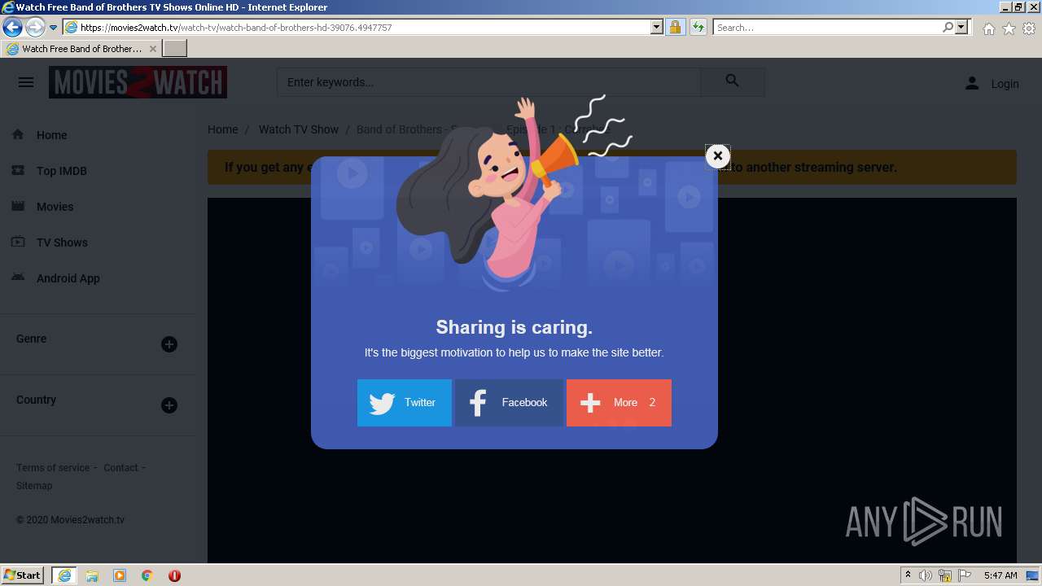Open the Contact link
1042x586 pixels.
tap(120, 468)
